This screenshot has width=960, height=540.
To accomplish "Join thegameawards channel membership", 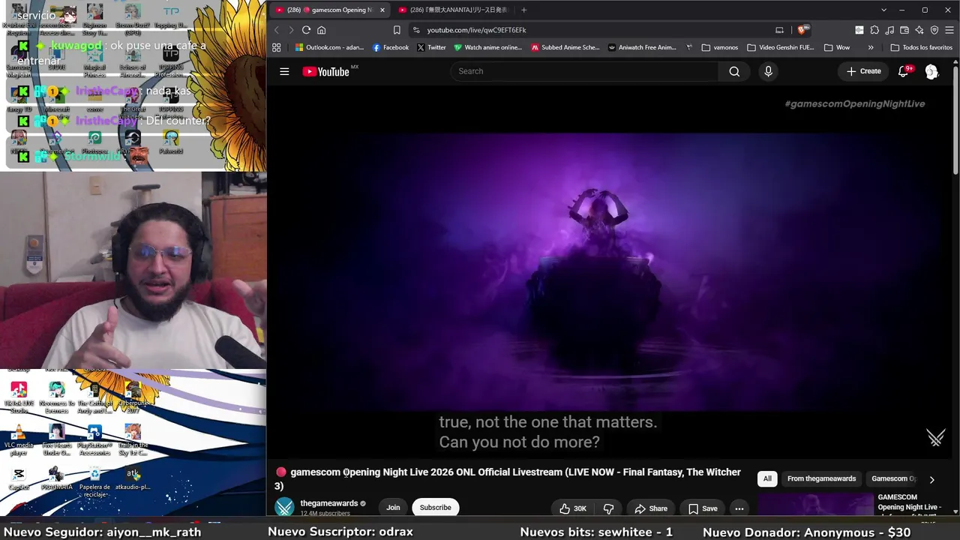I will pos(393,508).
